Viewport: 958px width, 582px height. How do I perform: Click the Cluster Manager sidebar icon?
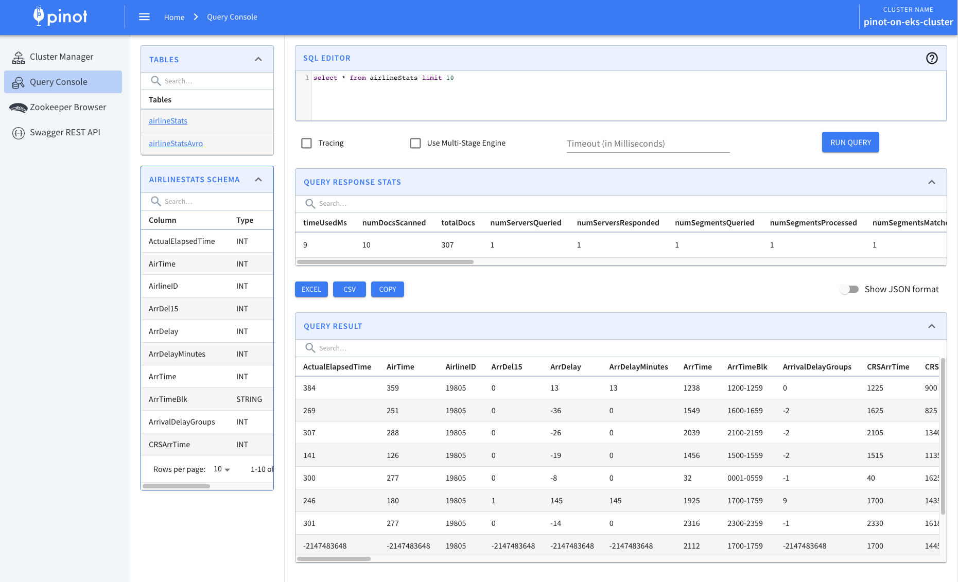(19, 57)
